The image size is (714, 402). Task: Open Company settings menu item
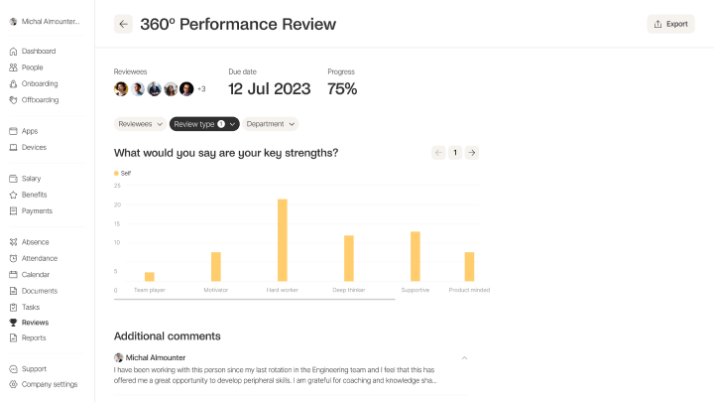pos(49,384)
